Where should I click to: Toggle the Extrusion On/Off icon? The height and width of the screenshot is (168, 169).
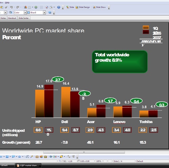pyautogui.click(x=69, y=157)
